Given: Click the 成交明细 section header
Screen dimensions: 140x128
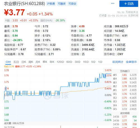Looking at the screenshot, I should click(125, 113).
